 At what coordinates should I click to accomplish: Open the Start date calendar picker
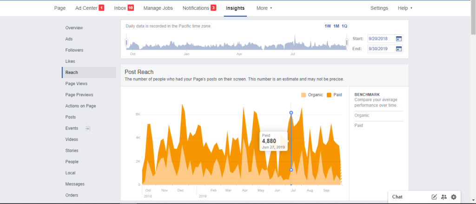point(398,39)
